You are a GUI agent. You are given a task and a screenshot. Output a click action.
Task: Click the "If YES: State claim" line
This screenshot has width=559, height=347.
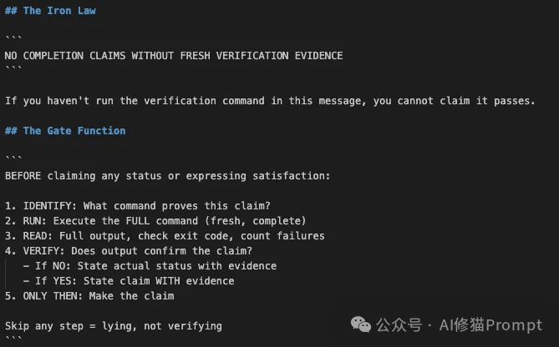134,281
